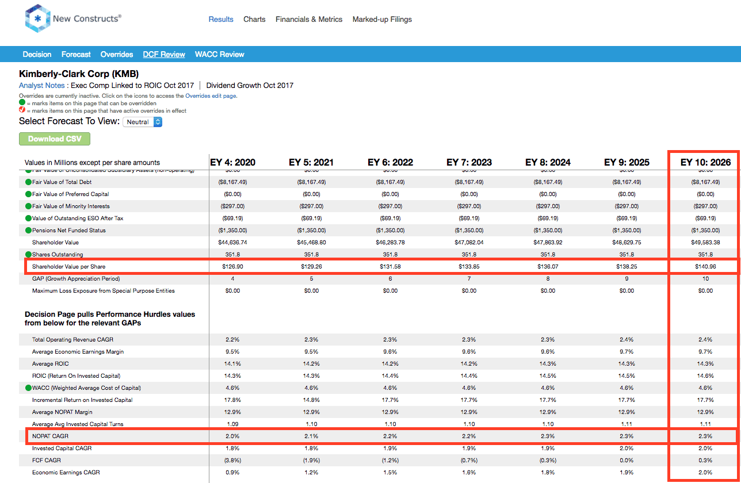Open the Charts top navigation tab
Screen dimensions: 741x483
(254, 19)
